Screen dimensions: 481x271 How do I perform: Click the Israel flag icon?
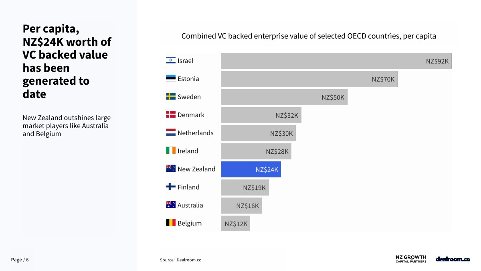[171, 61]
